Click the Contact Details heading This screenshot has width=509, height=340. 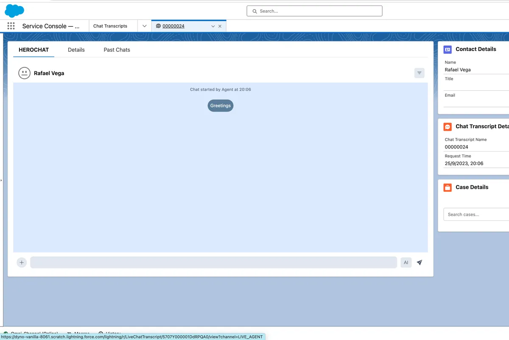(x=476, y=49)
